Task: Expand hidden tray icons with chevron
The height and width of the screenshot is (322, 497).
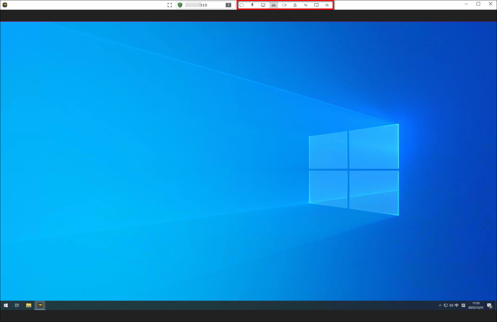Action: (x=440, y=305)
